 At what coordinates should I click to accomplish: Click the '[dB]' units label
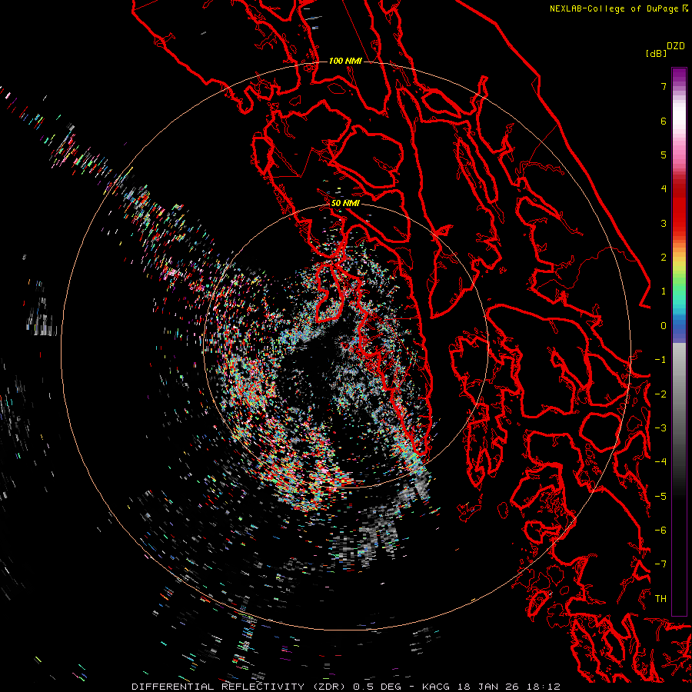656,53
